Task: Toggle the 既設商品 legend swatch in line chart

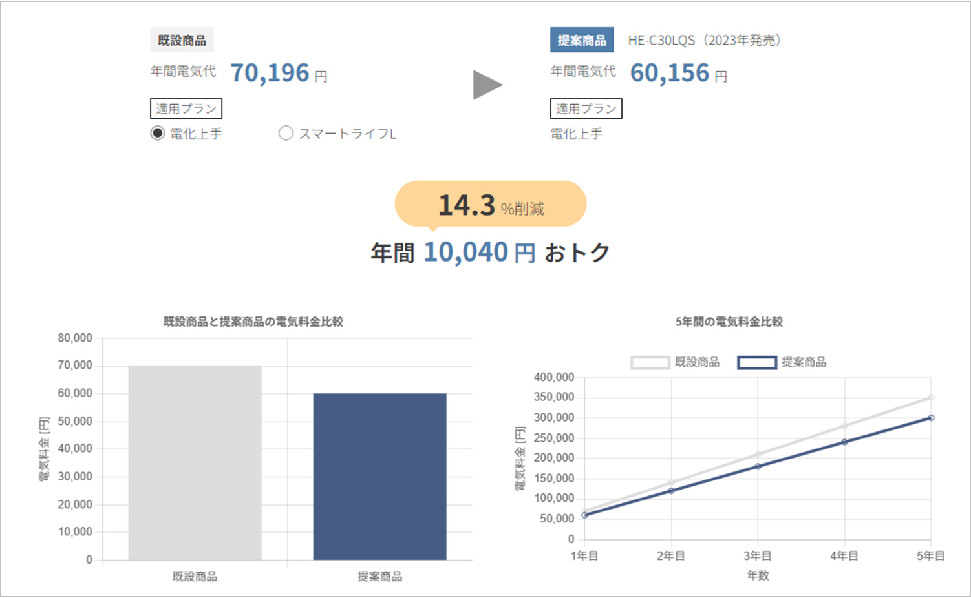Action: 650,363
